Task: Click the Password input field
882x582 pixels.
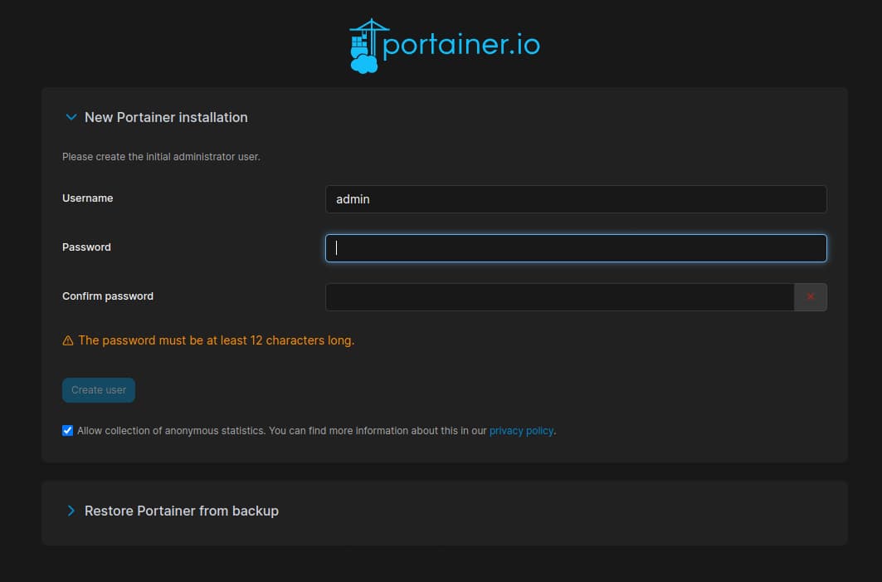Action: click(576, 247)
